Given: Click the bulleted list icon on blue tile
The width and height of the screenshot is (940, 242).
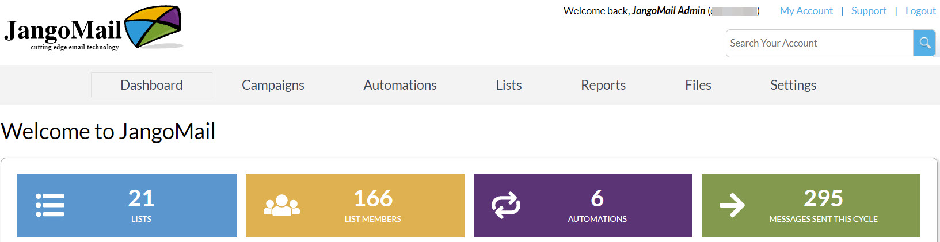Looking at the screenshot, I should click(50, 205).
